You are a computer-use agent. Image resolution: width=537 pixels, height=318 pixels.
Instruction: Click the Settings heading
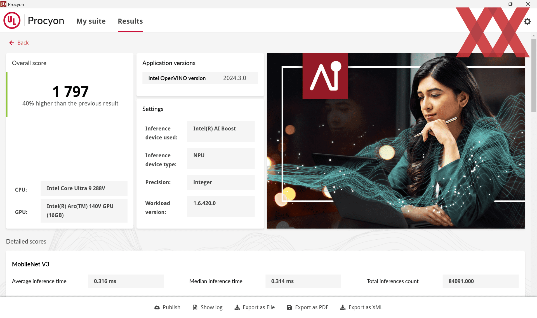coord(153,109)
